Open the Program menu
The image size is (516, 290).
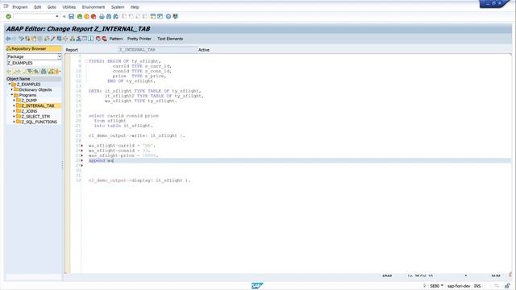coord(20,7)
